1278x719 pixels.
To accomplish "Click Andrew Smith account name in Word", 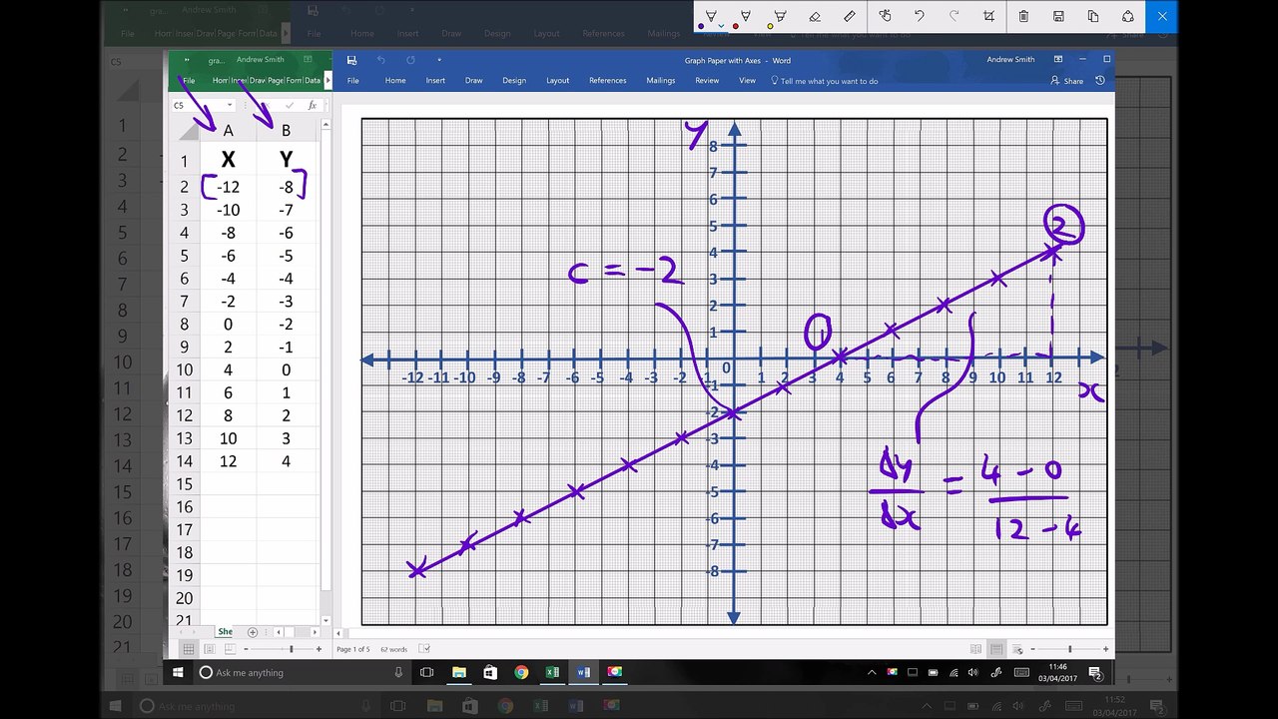I will tap(1010, 60).
